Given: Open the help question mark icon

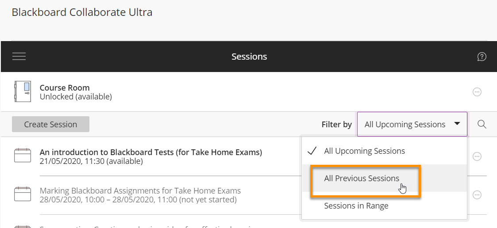Looking at the screenshot, I should 482,57.
